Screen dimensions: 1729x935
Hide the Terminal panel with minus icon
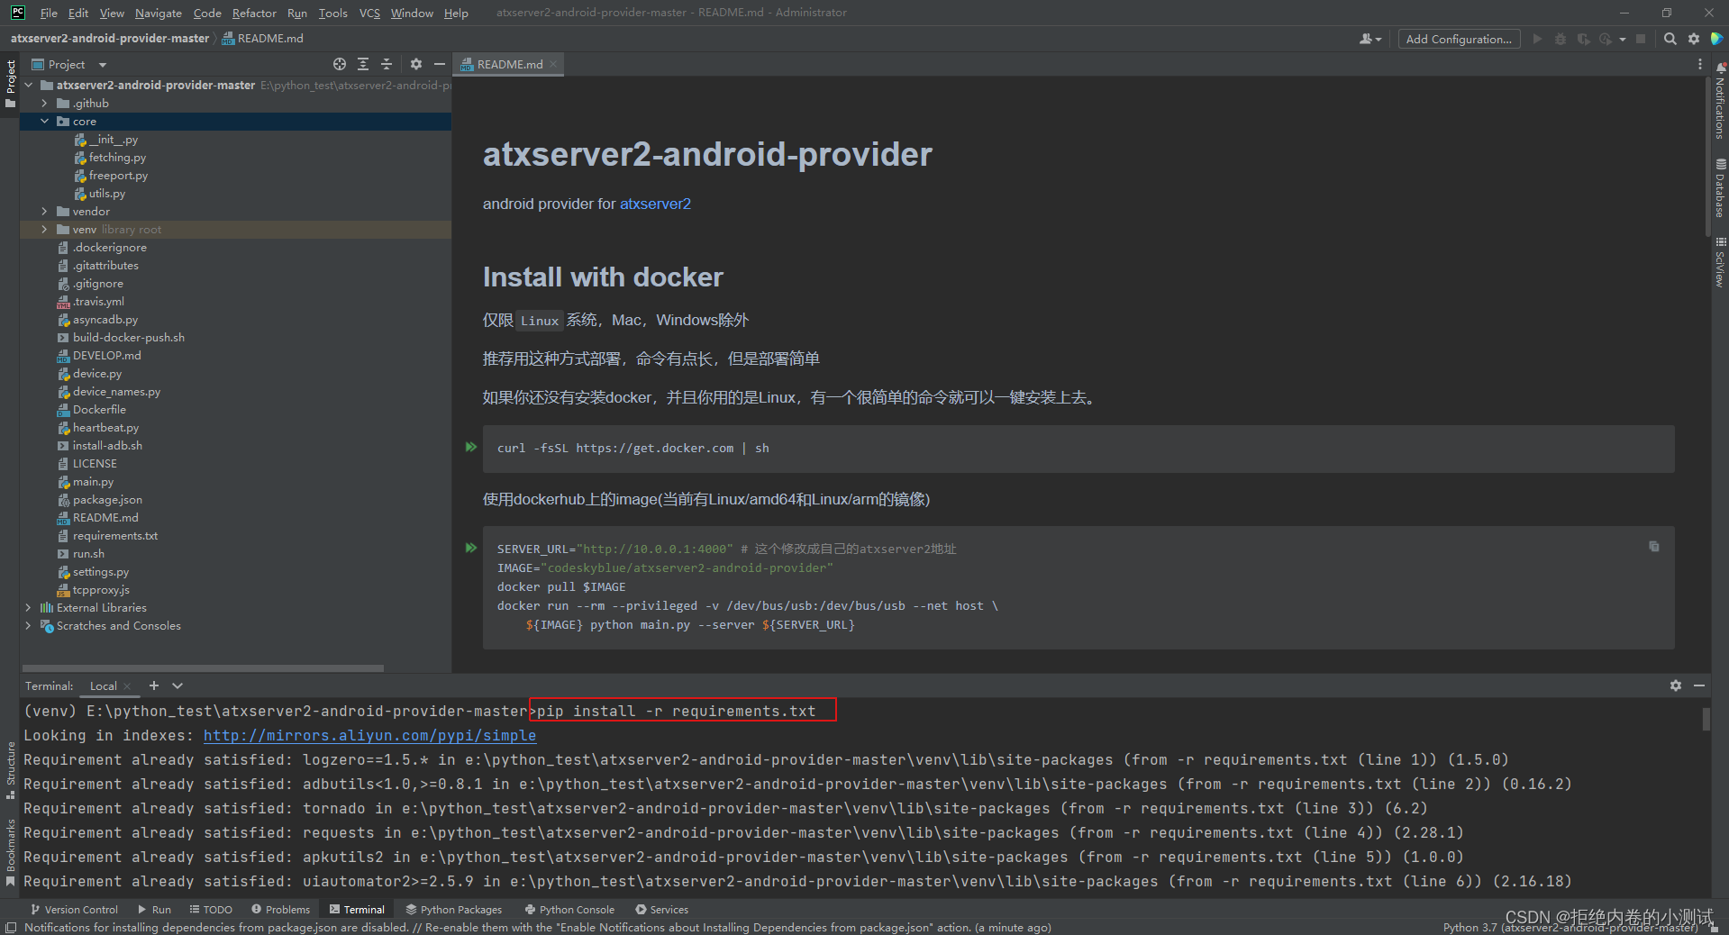click(x=1699, y=685)
